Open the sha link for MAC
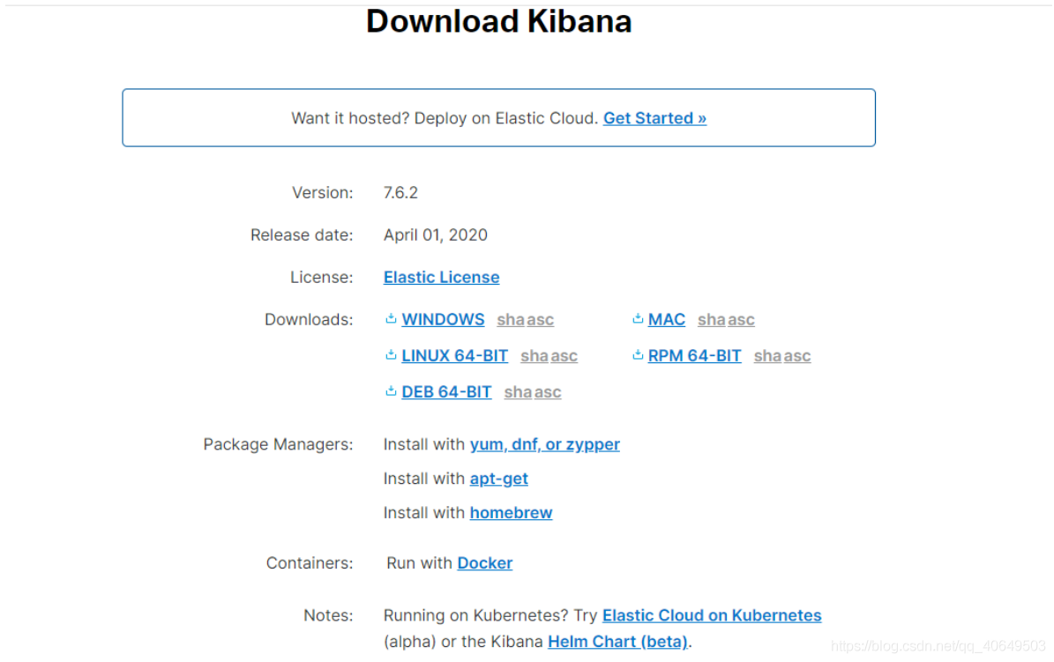Screen dimensions: 1054x662 click(712, 320)
